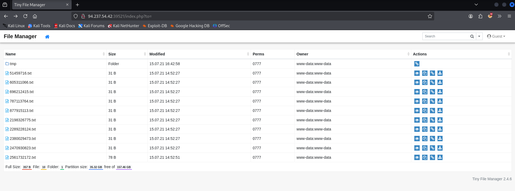Download the 787113764.txt file
The height and width of the screenshot is (191, 515).
[440, 101]
